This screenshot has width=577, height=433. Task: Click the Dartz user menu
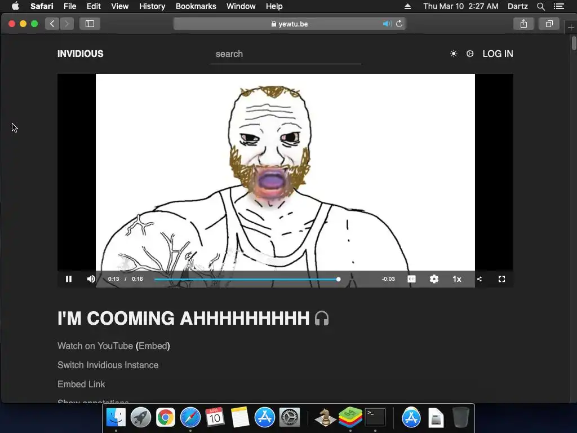(517, 6)
